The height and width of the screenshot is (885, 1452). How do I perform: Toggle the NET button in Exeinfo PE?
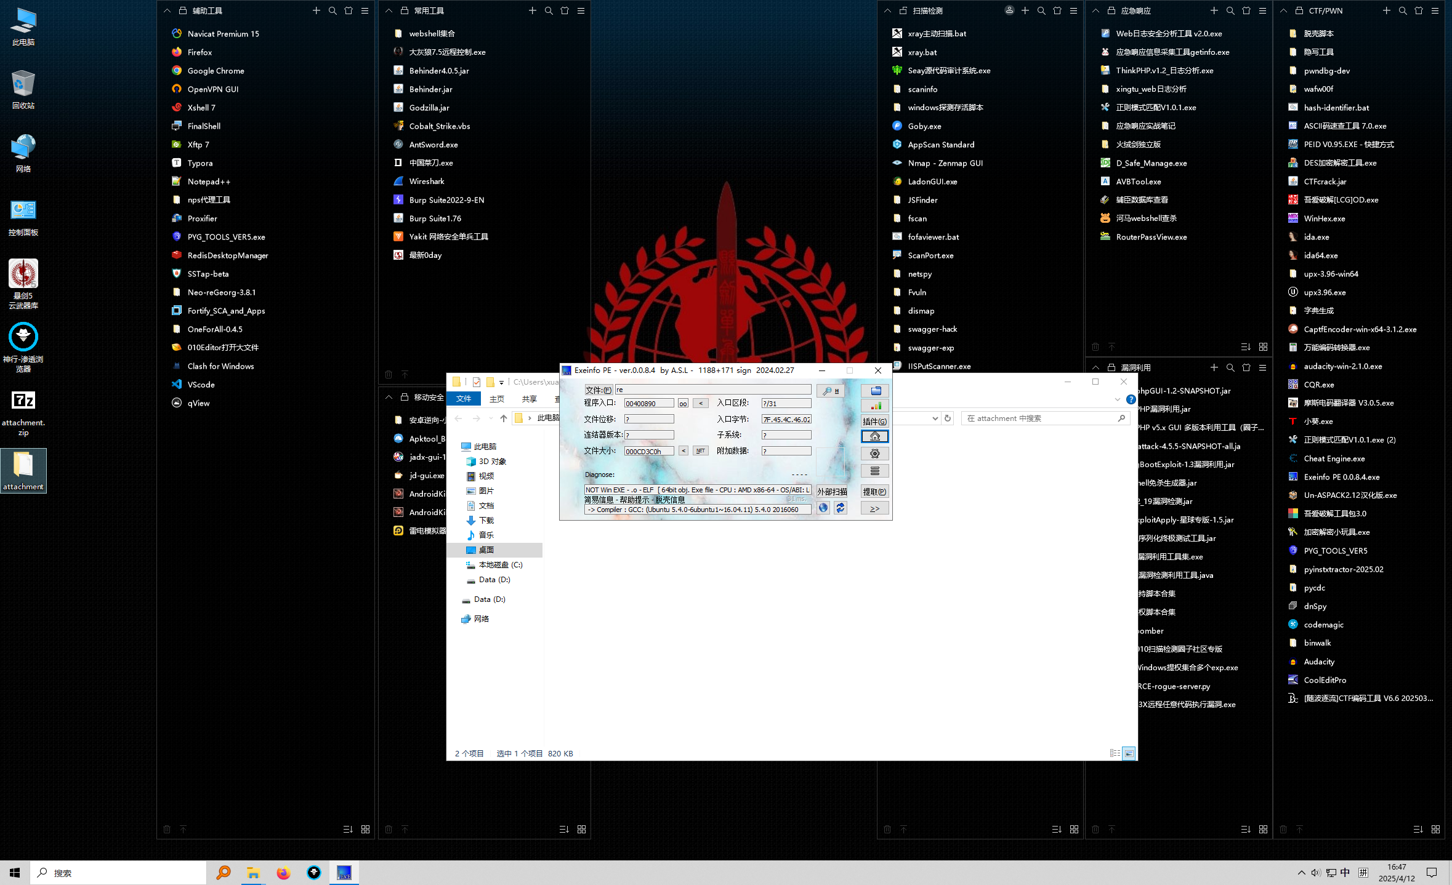[x=701, y=451]
